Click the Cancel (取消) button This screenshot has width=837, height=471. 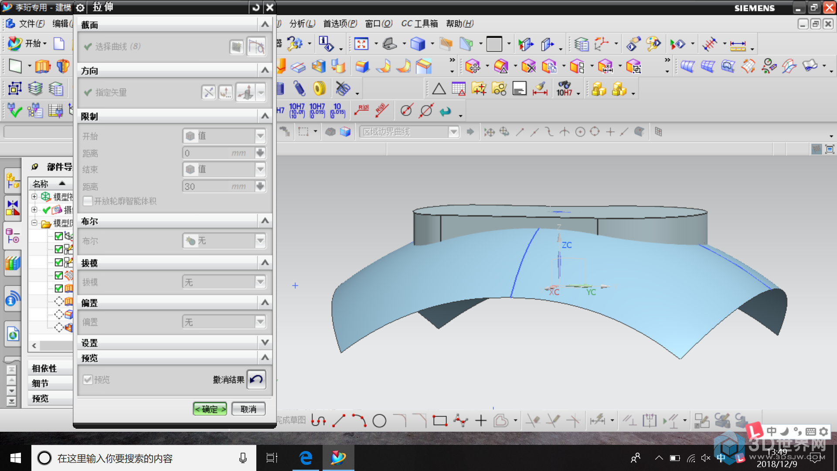[x=248, y=409]
